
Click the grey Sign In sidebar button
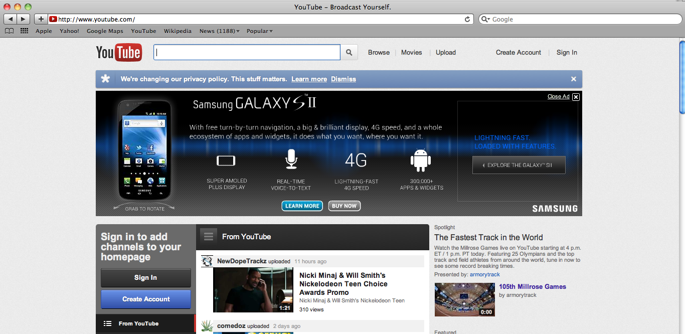click(x=146, y=278)
